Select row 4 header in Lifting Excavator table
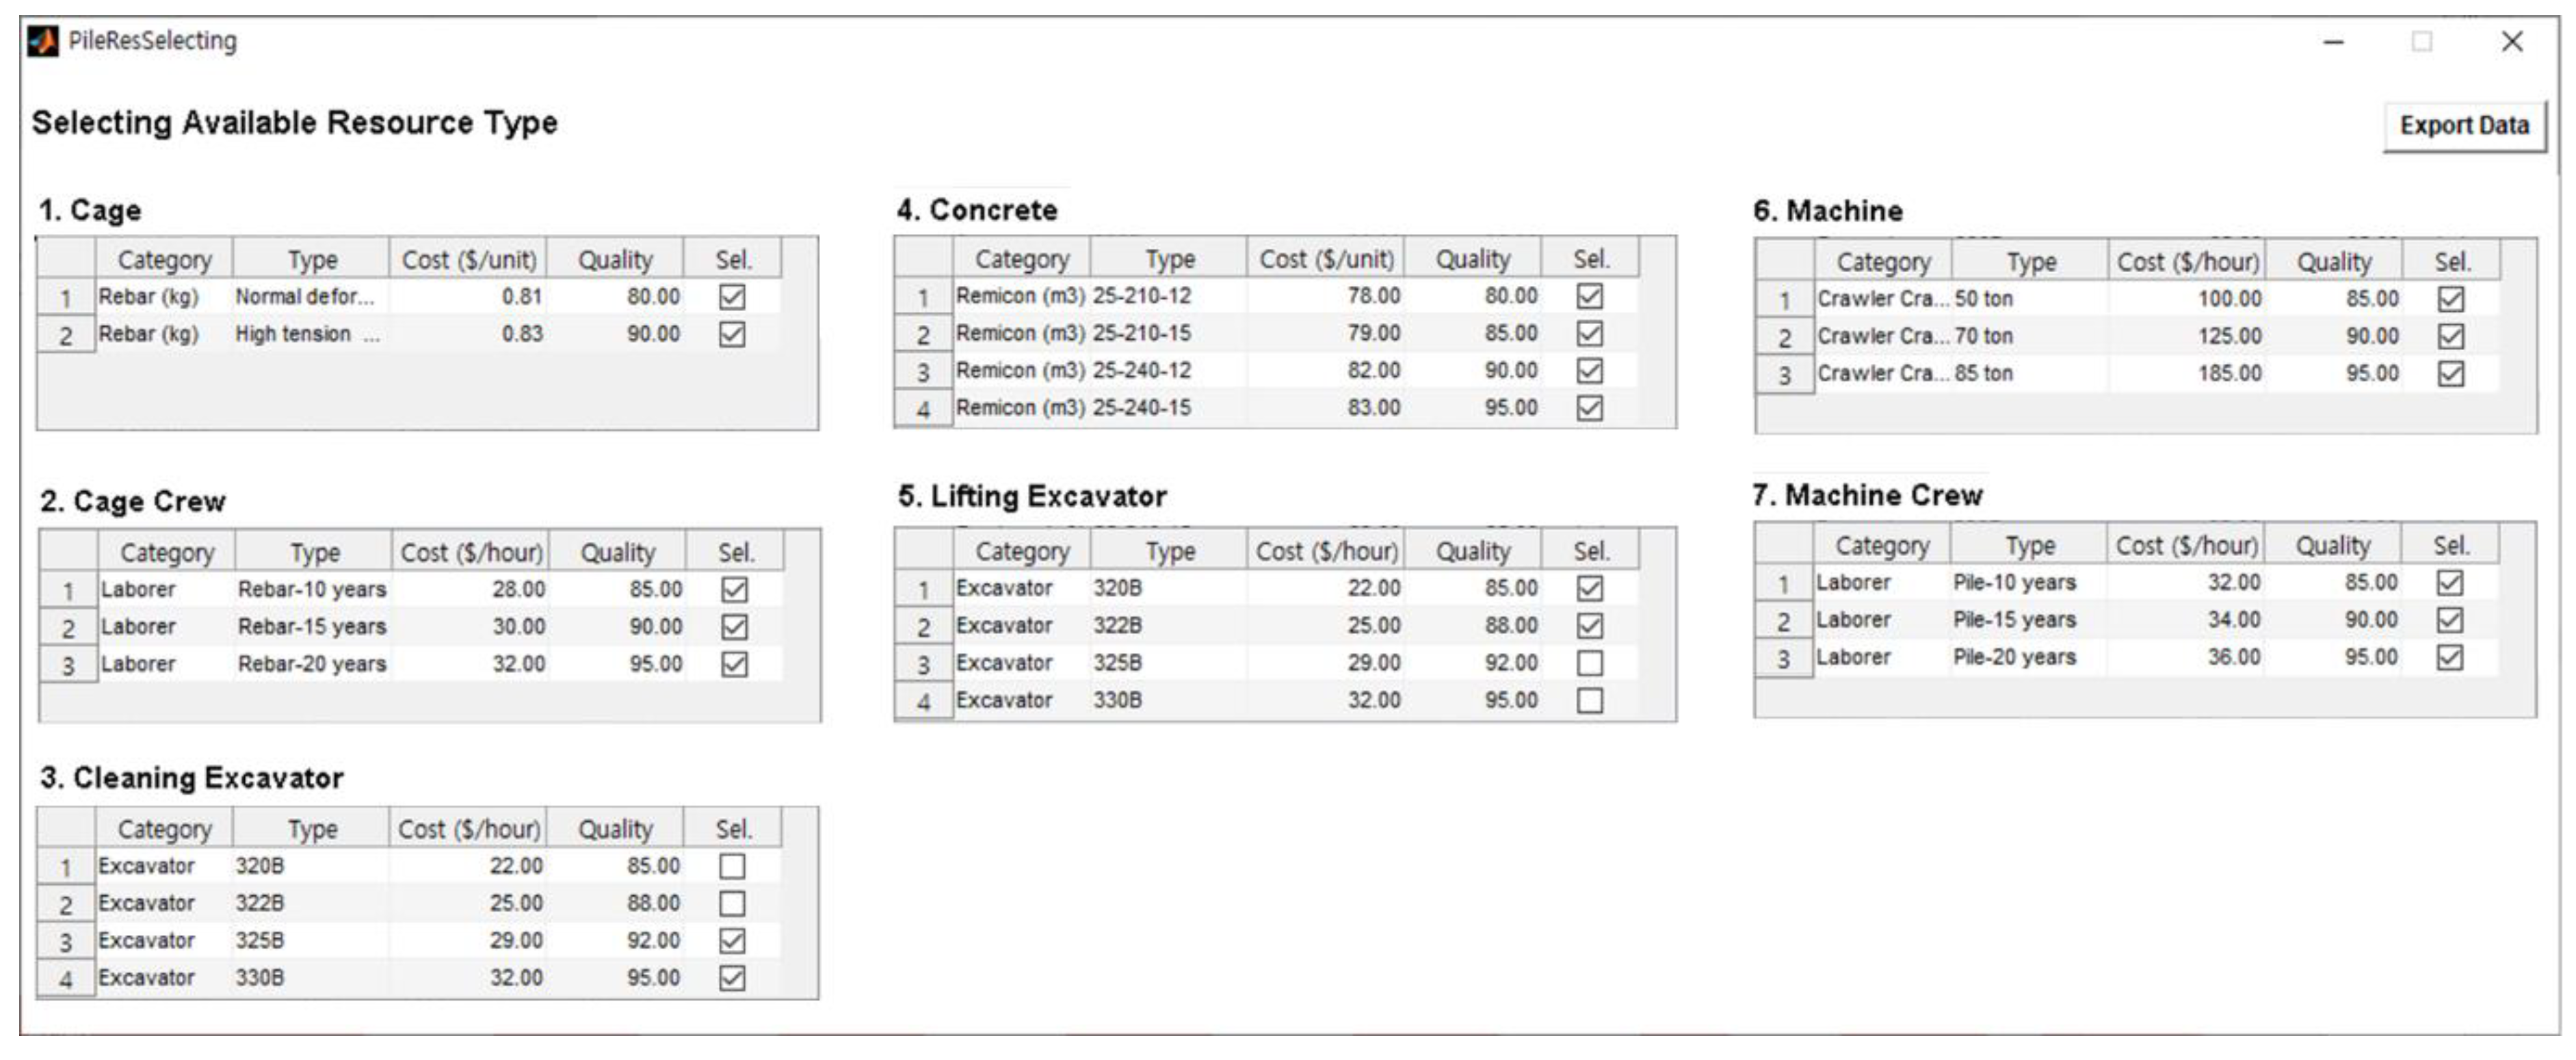The image size is (2576, 1060). [x=923, y=702]
